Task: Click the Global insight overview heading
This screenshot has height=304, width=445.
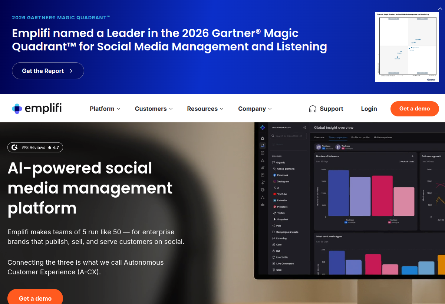Action: [334, 128]
